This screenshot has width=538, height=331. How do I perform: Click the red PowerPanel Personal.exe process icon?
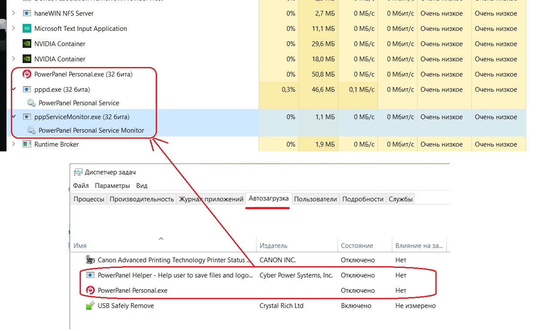point(27,74)
